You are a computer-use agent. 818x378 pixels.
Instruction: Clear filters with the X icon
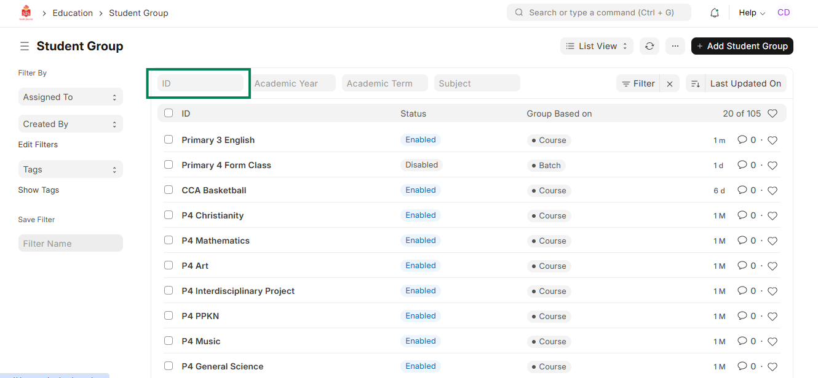coord(670,83)
